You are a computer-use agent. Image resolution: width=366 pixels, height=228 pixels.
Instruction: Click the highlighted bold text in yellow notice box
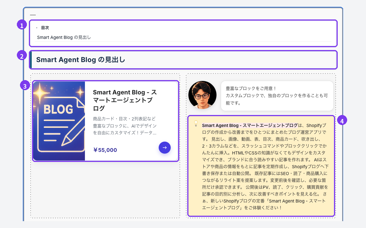[x=250, y=126]
